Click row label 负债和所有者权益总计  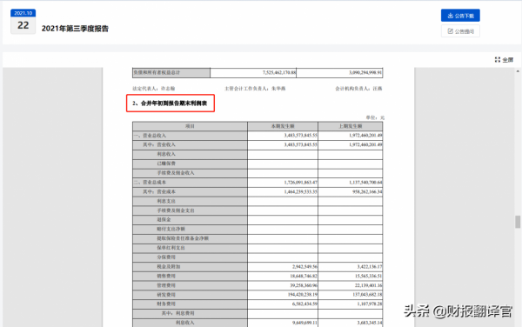coord(157,72)
